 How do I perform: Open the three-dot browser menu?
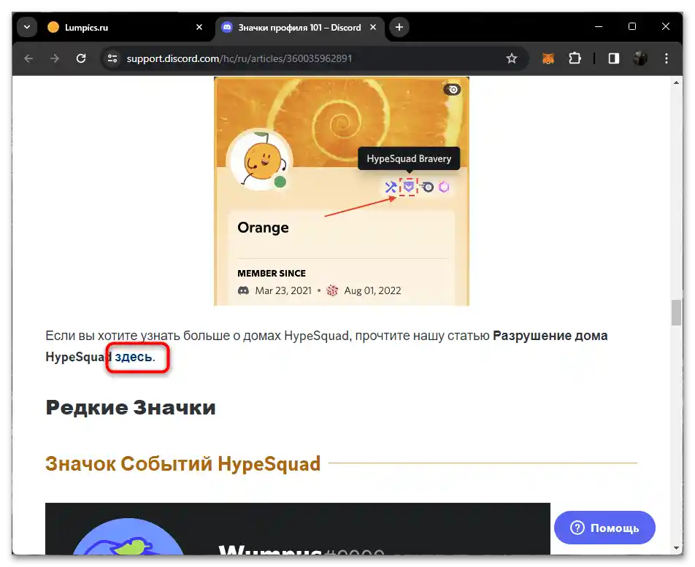point(667,58)
